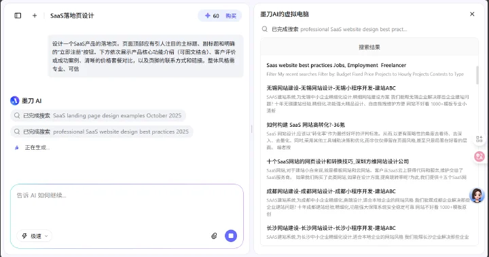Open completed search 'professional SaaS website design best practices 2025'
This screenshot has height=257, width=489.
102,132
